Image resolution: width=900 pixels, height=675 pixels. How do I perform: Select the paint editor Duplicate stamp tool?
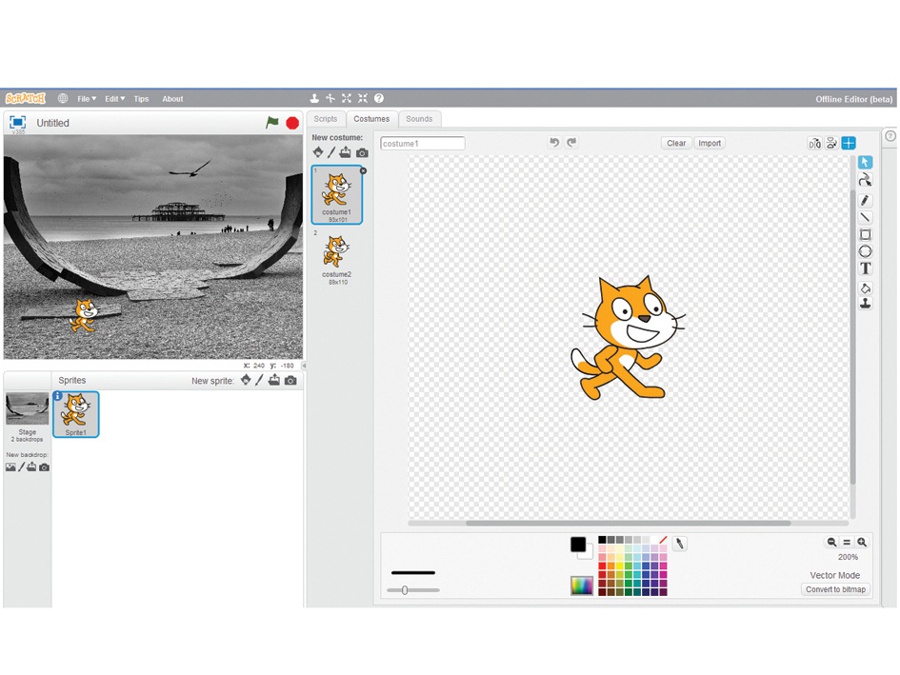coord(865,304)
